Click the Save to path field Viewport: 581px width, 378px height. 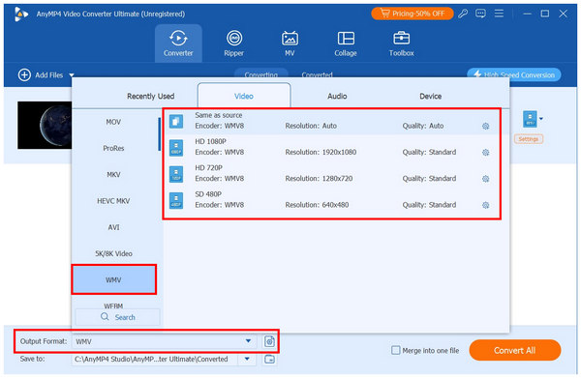coord(155,359)
